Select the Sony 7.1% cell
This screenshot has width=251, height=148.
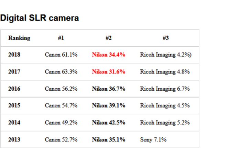[153, 140]
